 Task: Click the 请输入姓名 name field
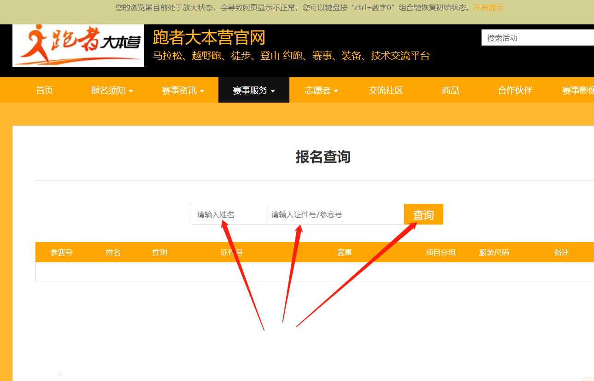[229, 214]
